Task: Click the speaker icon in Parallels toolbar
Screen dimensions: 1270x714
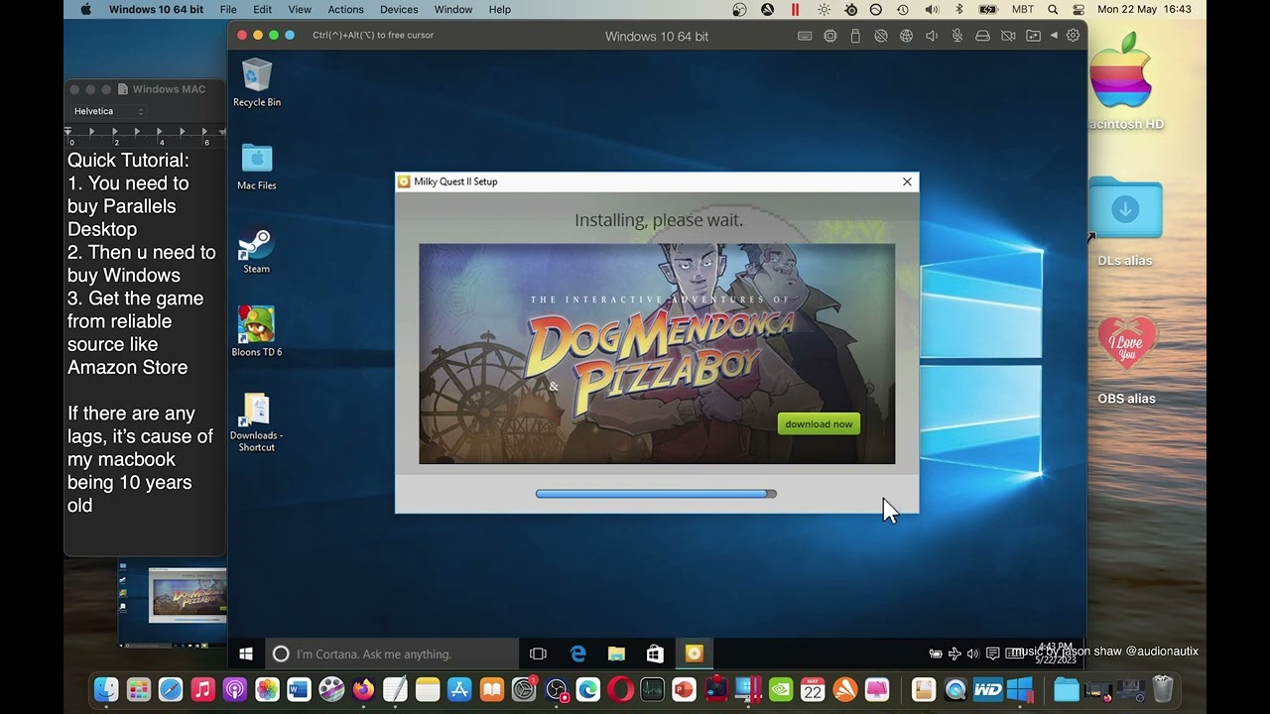Action: [x=932, y=36]
